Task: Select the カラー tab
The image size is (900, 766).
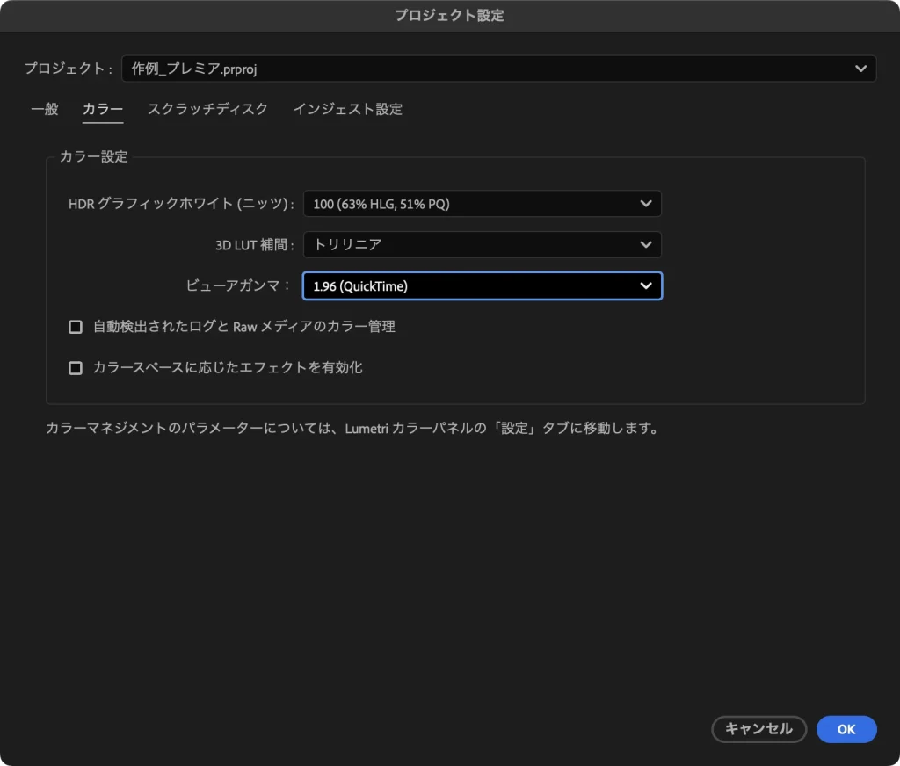Action: pyautogui.click(x=103, y=109)
